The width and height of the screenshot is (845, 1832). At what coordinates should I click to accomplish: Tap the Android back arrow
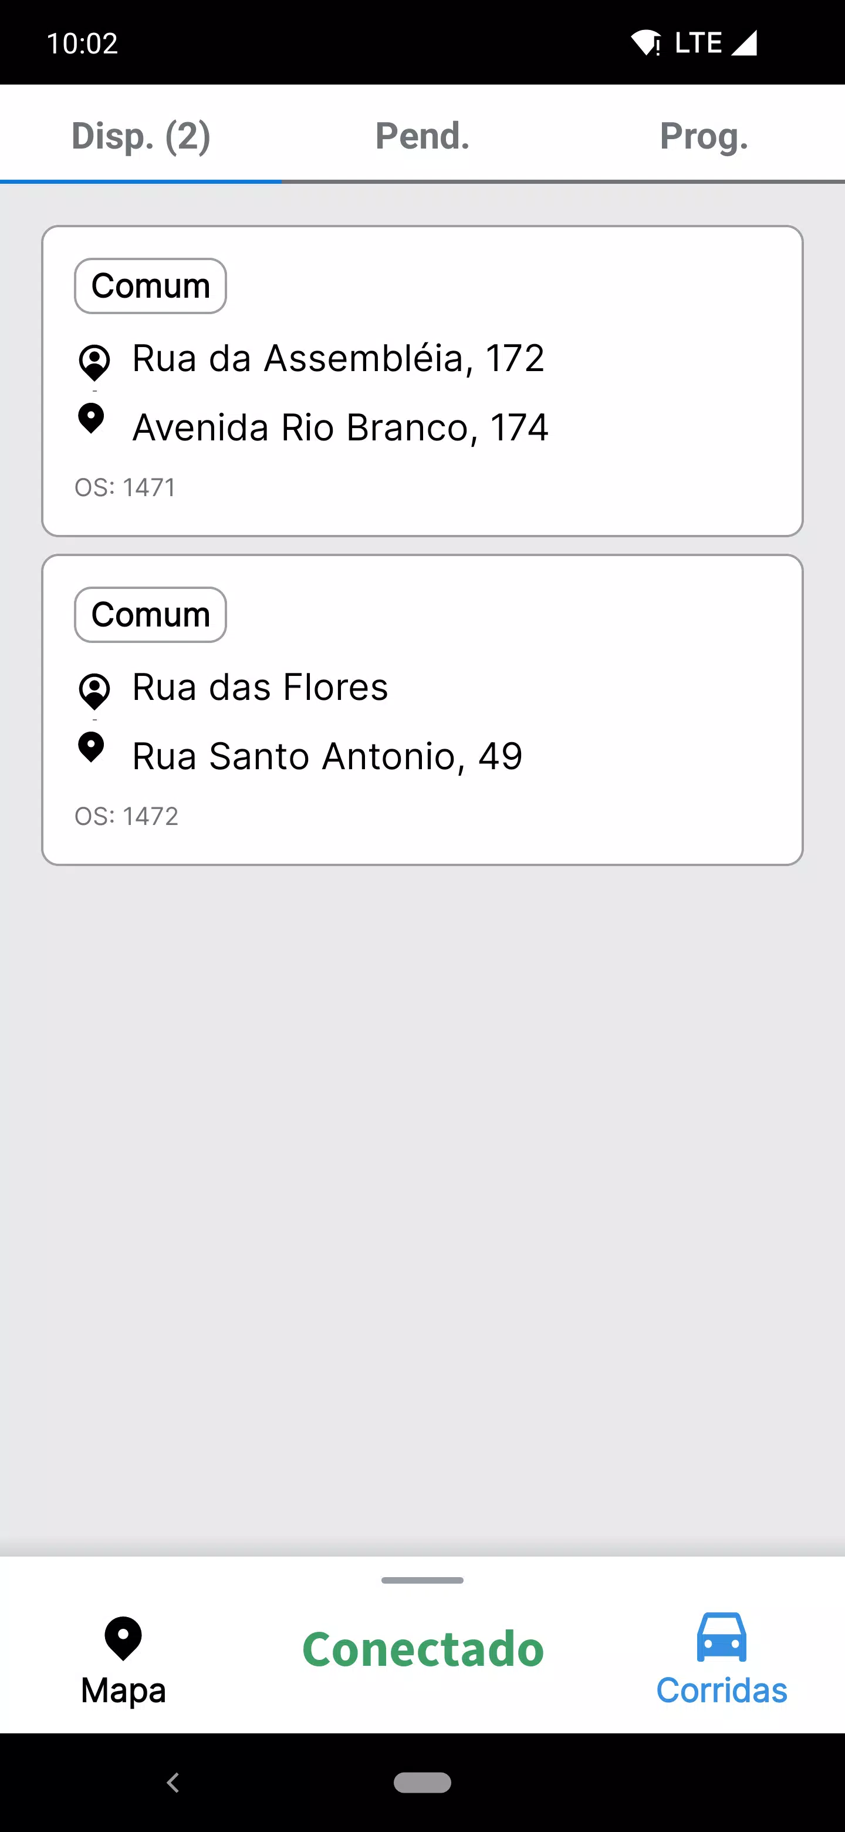(173, 1782)
